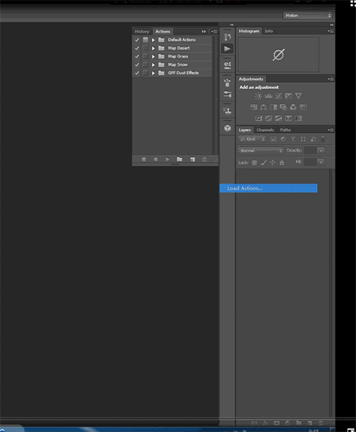356x432 pixels.
Task: Click the Opacity value field
Action: [310, 150]
